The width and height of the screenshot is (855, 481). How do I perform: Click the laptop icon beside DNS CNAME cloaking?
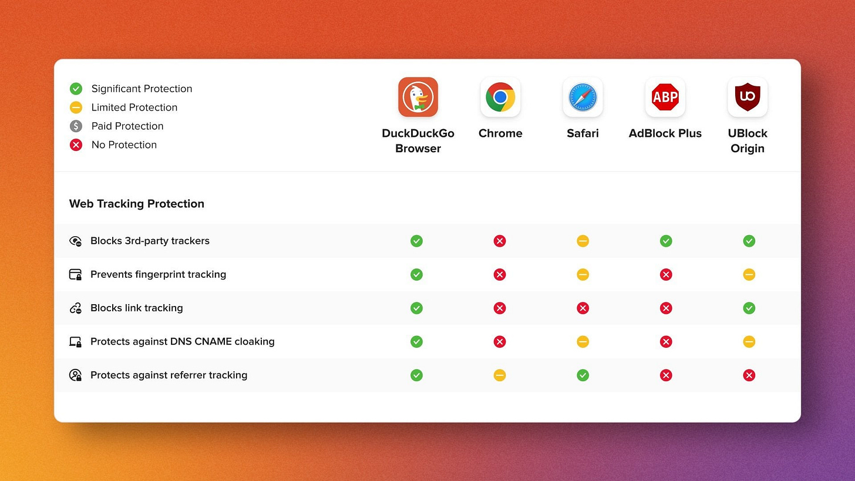point(75,342)
